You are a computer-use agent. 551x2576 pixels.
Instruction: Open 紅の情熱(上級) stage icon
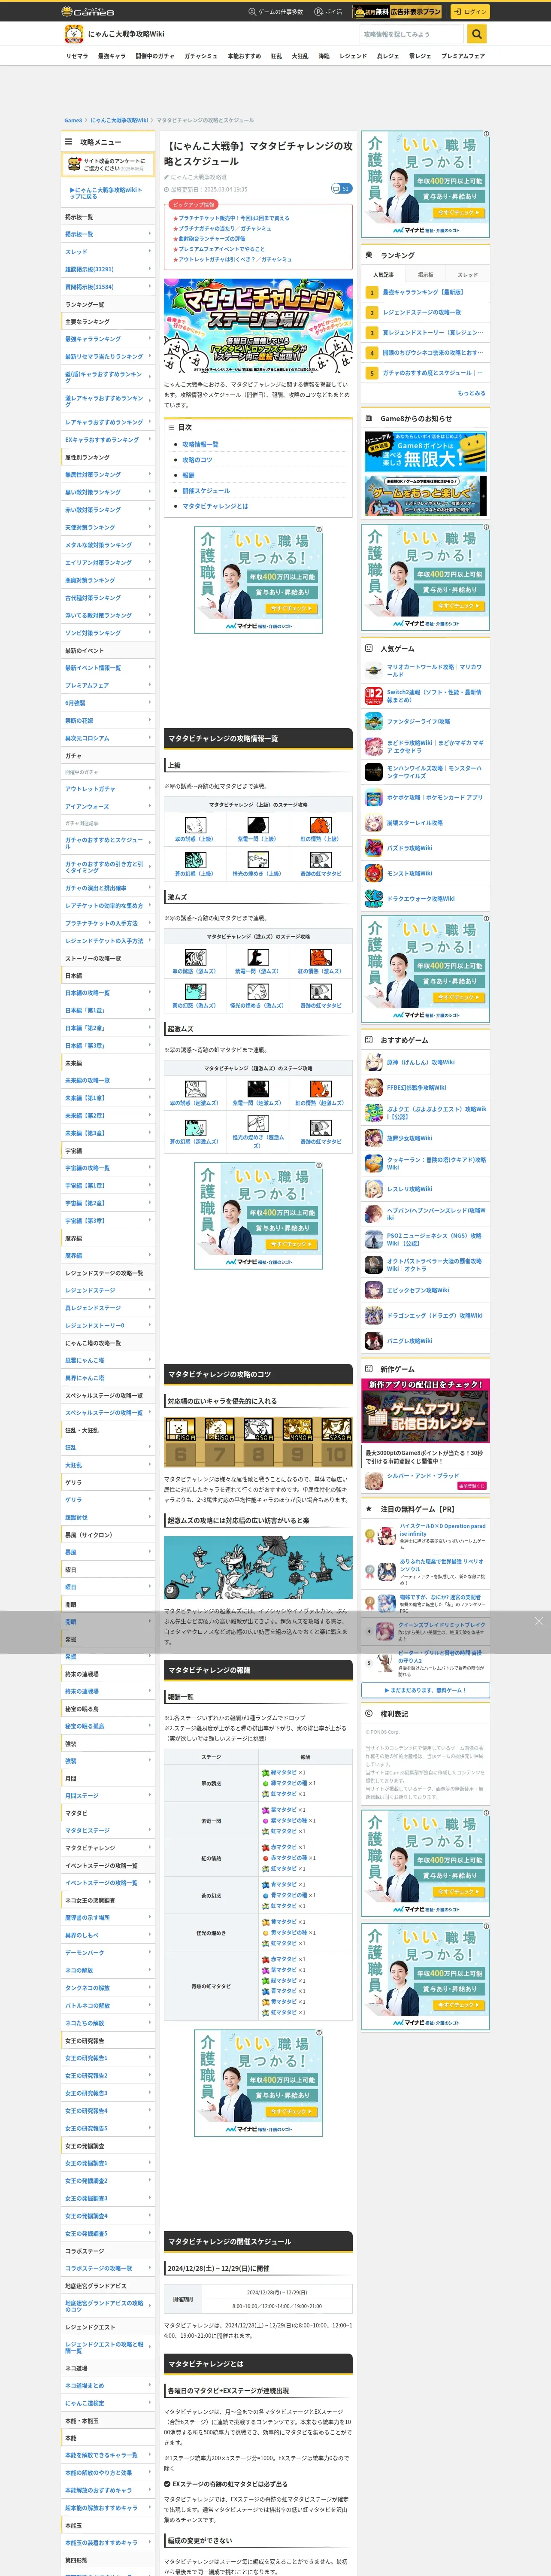click(320, 825)
